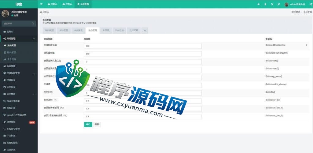The width and height of the screenshot is (313, 153).
Task: Select the 会员配置 config tab
Action: click(93, 30)
